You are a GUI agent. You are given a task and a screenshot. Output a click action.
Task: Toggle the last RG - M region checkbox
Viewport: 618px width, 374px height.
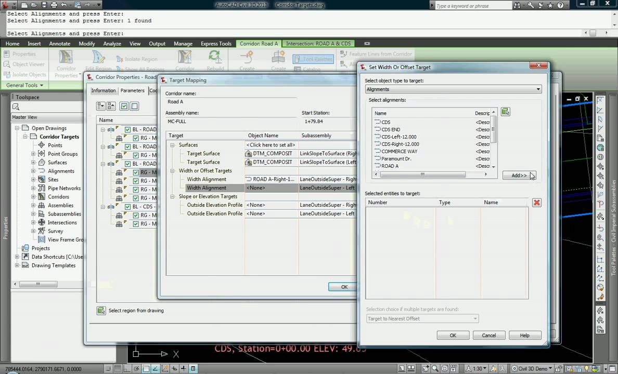click(136, 224)
